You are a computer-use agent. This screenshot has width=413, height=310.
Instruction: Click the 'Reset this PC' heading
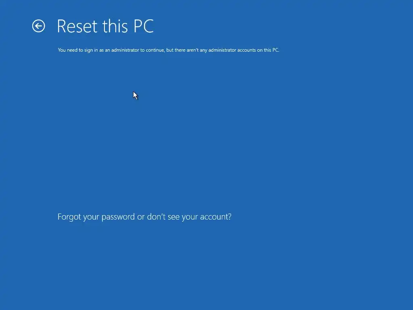click(105, 26)
